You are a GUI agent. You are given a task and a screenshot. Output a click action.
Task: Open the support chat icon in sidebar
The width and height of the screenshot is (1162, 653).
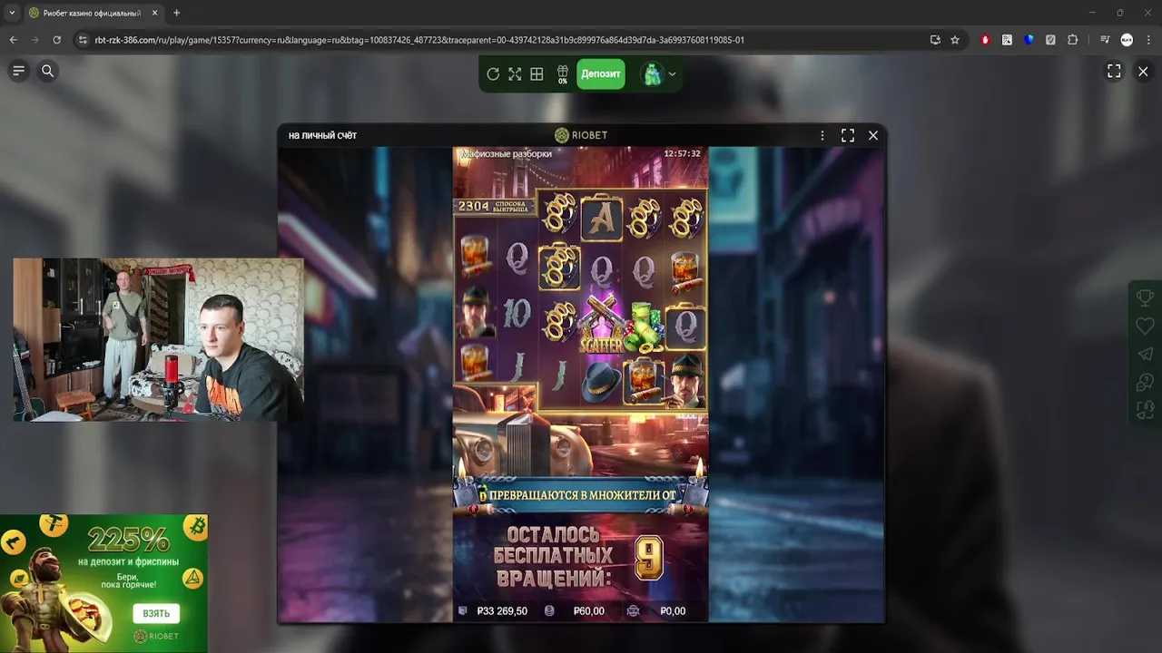(1145, 382)
